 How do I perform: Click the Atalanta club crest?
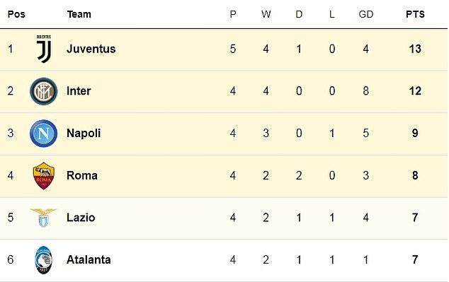(x=43, y=260)
